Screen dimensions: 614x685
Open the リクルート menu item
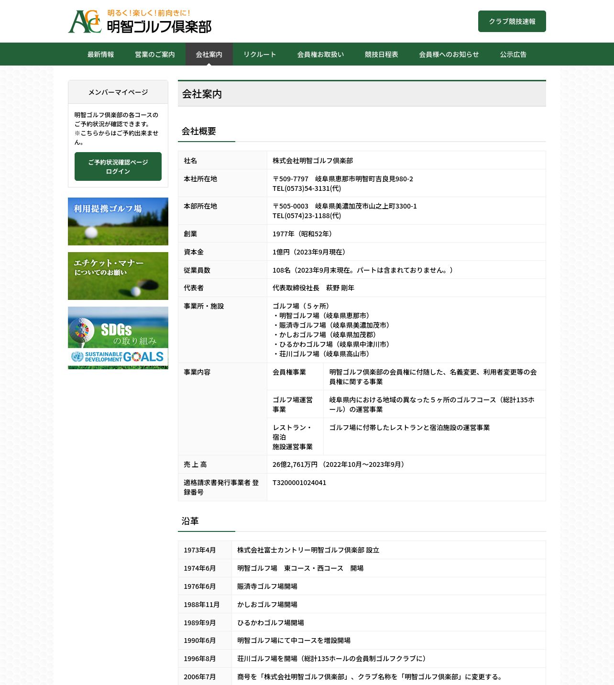(x=260, y=54)
